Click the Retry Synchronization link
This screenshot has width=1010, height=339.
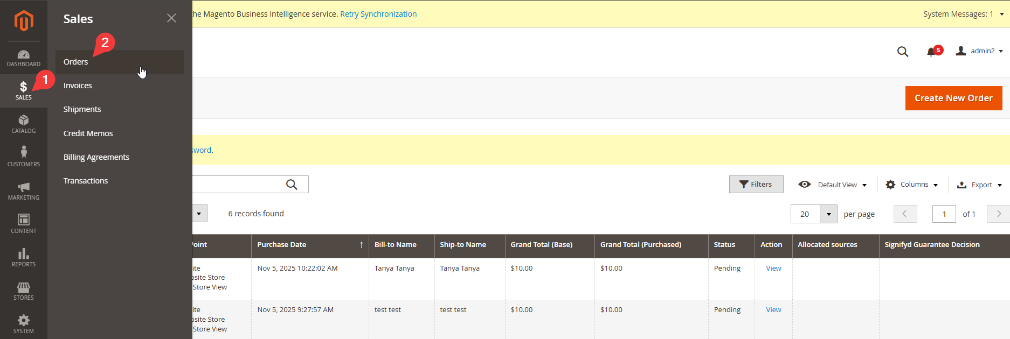(378, 14)
